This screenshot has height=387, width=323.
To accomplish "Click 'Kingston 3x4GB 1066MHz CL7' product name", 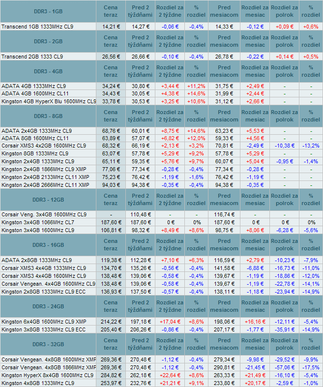I will coord(38,222).
